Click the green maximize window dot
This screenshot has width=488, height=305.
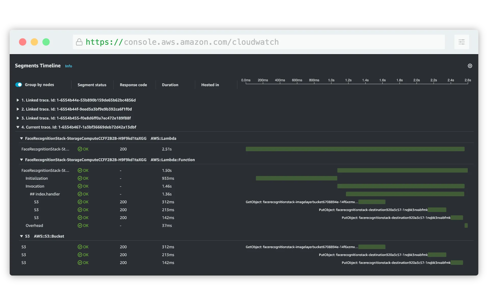(x=46, y=42)
